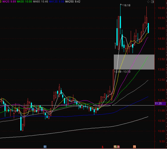Viewport: 167px width, 149px height.
Task: Toggle the side panel layout icon
Action: 152,2
